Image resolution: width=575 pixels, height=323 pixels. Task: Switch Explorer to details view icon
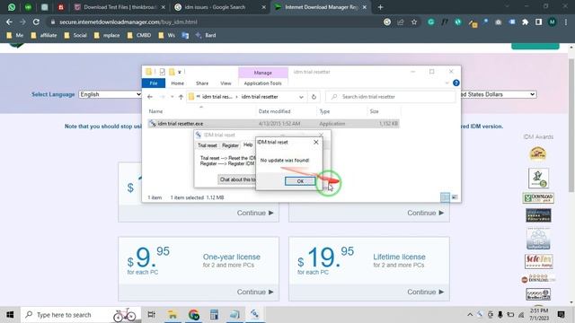coord(445,197)
